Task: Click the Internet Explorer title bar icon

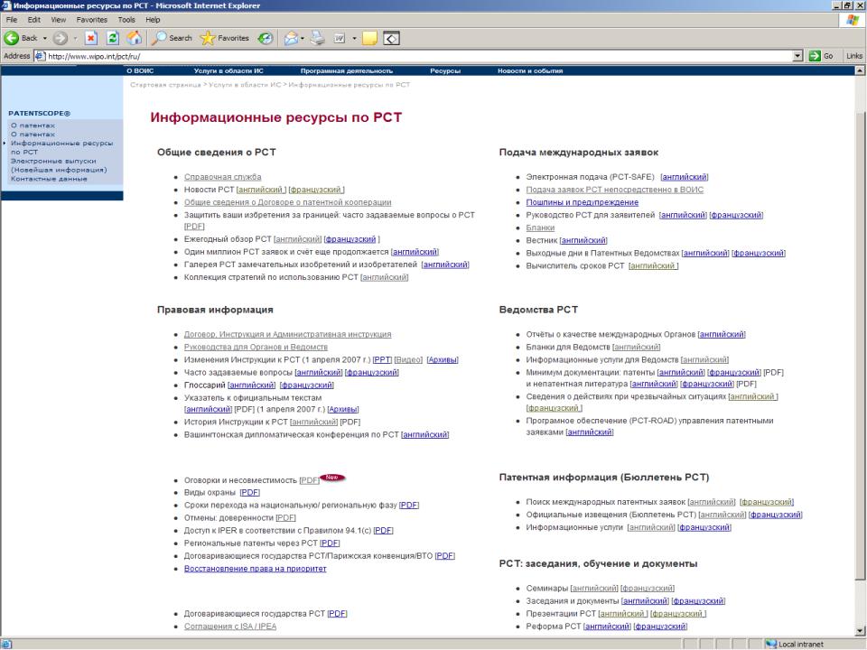Action: (6, 5)
